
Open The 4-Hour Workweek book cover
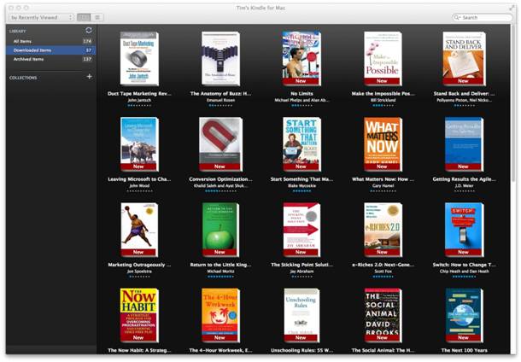(x=220, y=314)
